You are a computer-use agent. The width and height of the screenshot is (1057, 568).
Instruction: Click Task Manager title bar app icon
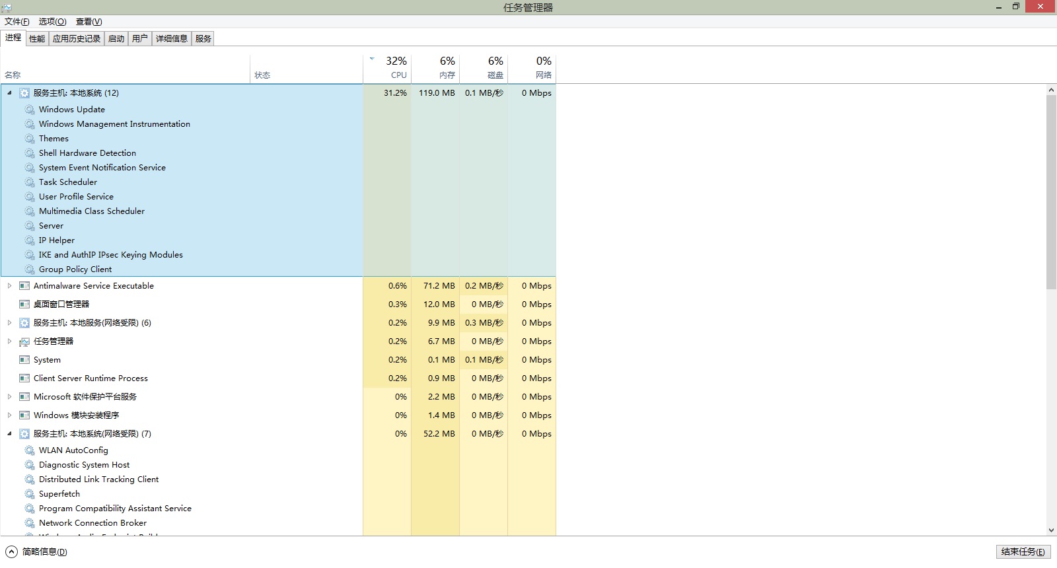coord(7,7)
